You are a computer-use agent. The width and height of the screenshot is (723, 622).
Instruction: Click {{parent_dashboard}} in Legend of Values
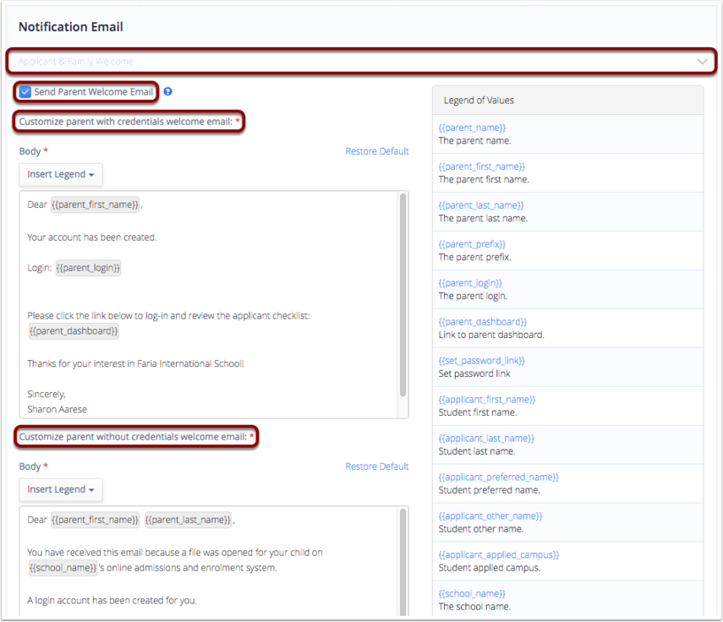[482, 321]
